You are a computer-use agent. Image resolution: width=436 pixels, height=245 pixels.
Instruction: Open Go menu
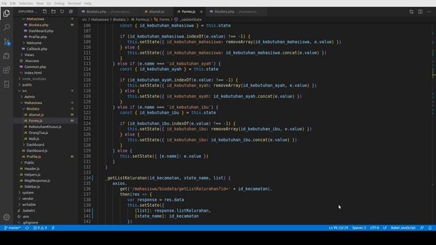point(48,3)
